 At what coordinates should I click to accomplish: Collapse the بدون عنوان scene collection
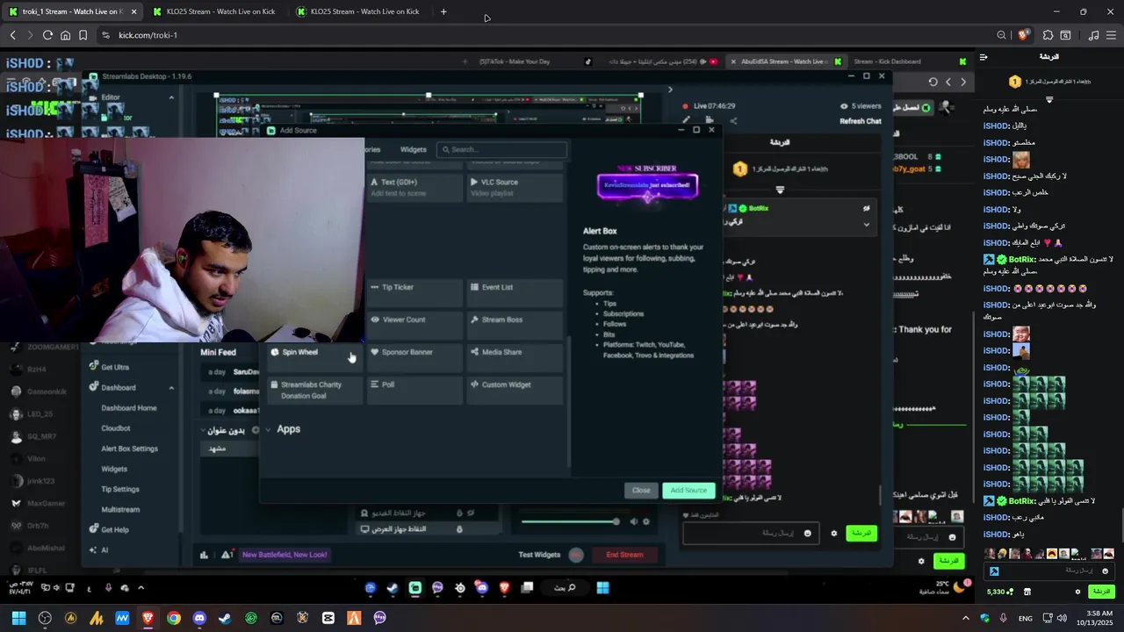[204, 431]
